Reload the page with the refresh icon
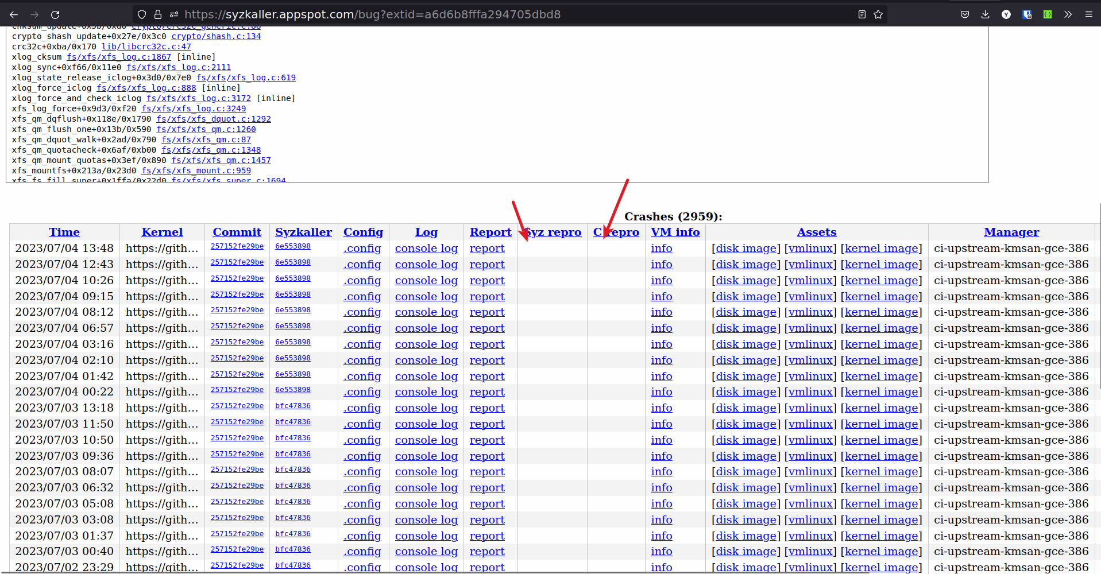Viewport: 1101px width, 574px height. click(x=55, y=14)
